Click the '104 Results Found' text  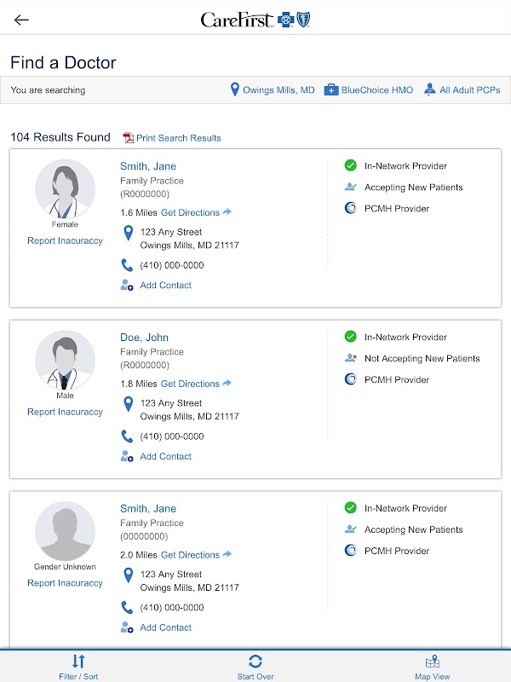pos(60,137)
